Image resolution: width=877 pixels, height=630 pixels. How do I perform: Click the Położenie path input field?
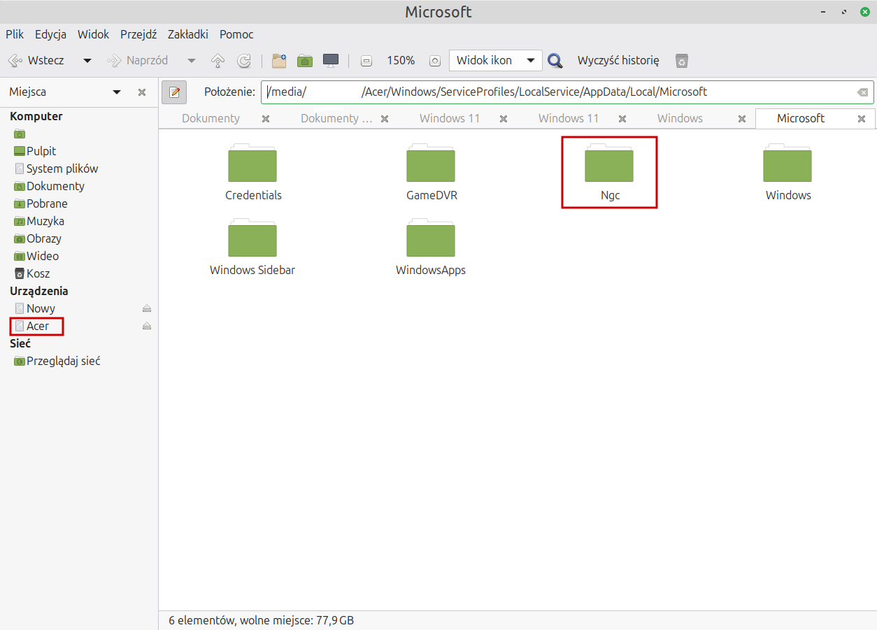point(567,92)
